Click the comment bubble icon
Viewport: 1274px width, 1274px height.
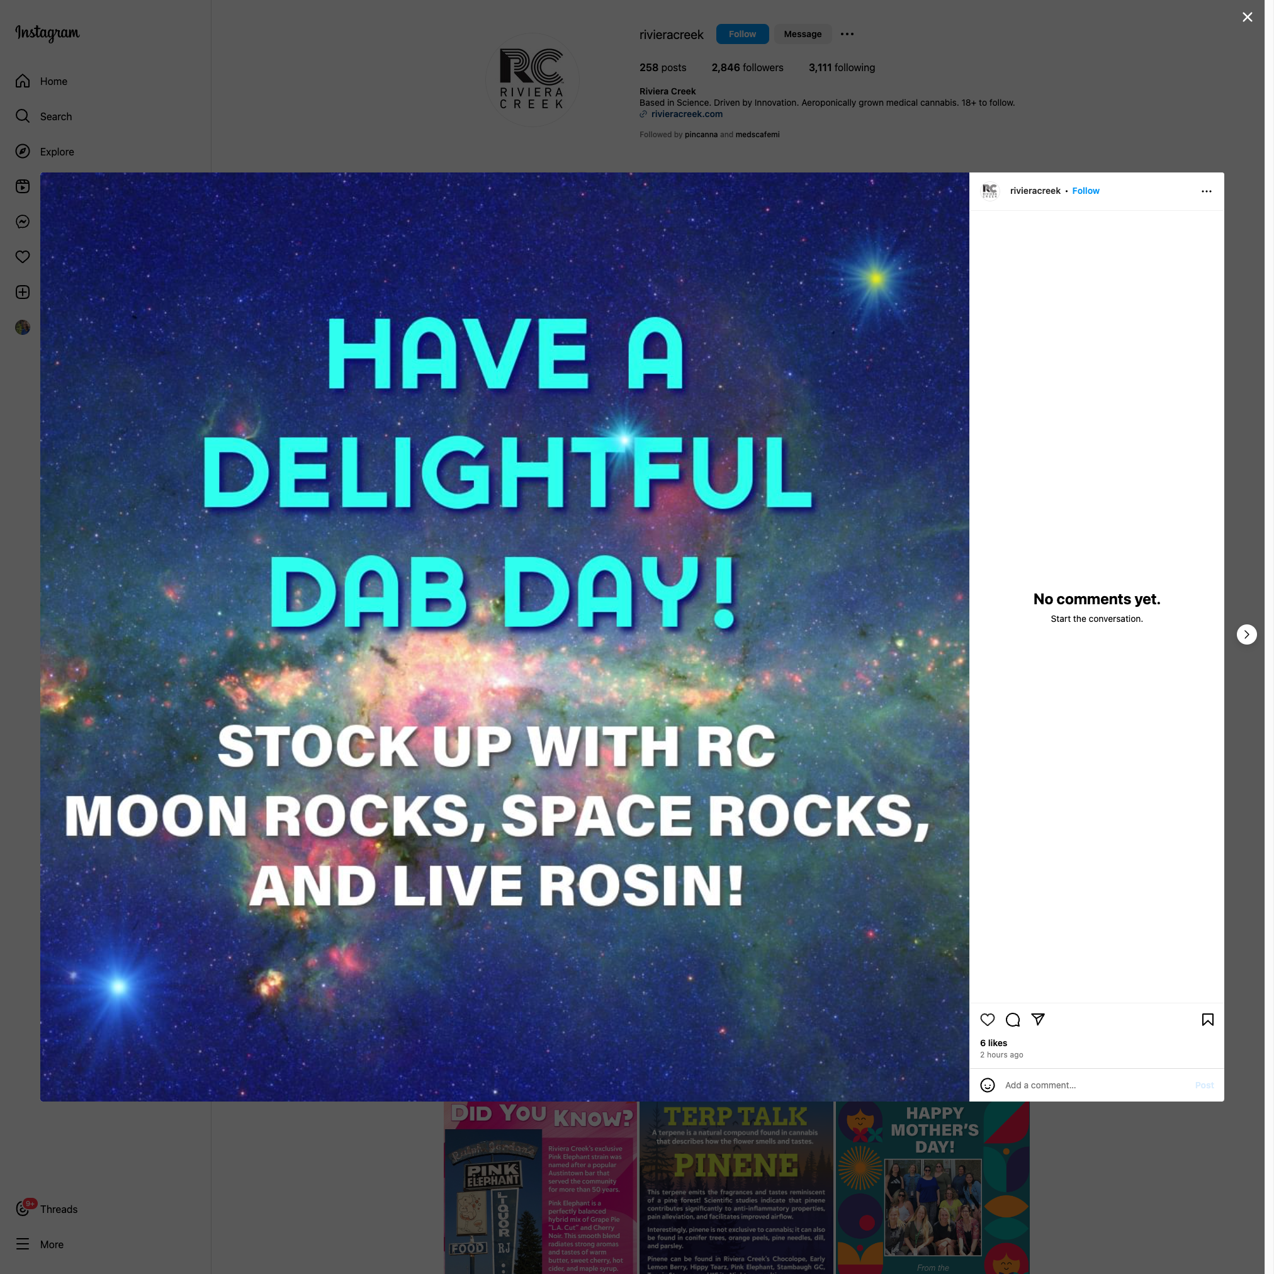coord(1012,1020)
